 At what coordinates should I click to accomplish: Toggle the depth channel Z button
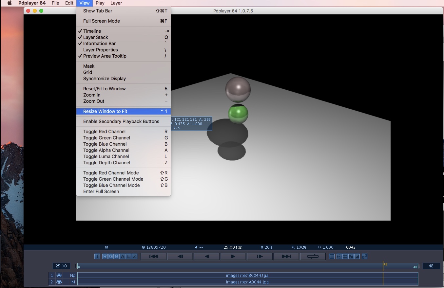[x=135, y=257]
